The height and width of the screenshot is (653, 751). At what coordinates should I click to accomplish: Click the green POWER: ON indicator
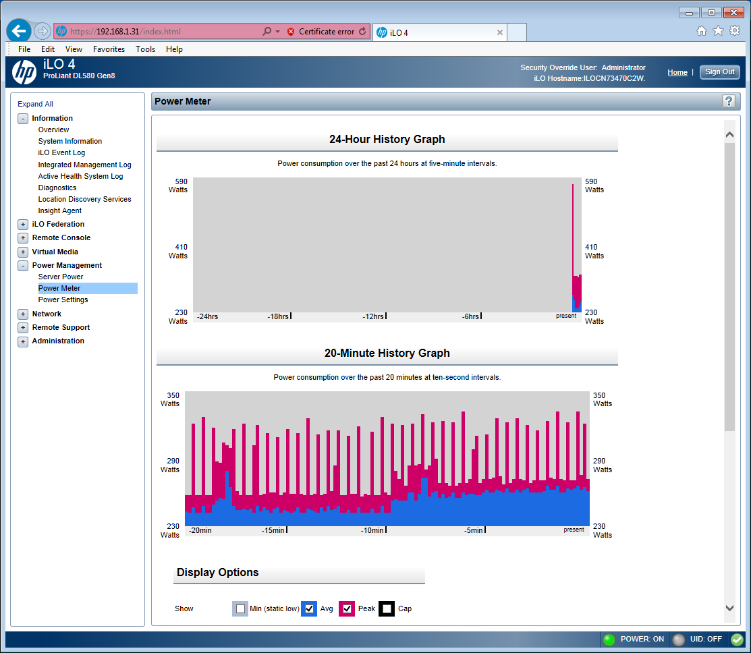click(x=609, y=640)
